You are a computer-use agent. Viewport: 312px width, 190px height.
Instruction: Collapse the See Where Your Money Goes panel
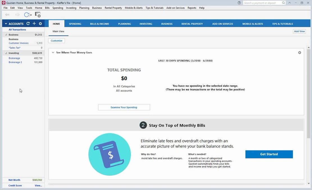click(53, 53)
